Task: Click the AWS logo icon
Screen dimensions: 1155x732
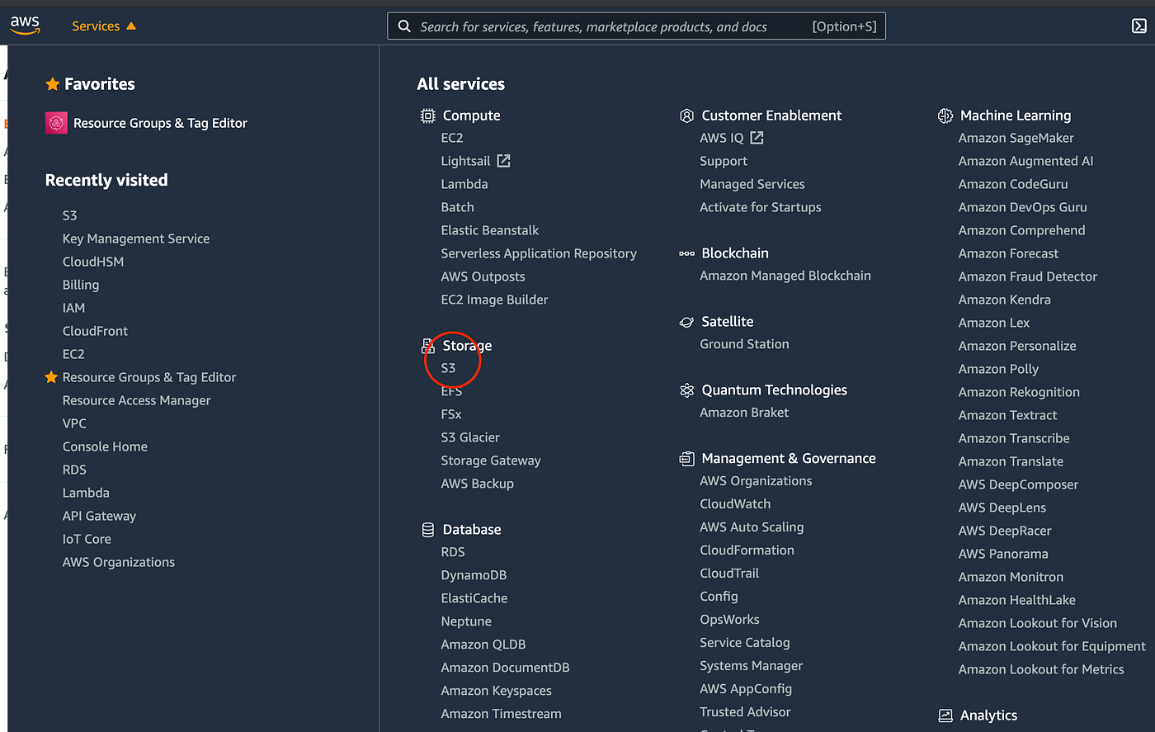Action: point(25,26)
